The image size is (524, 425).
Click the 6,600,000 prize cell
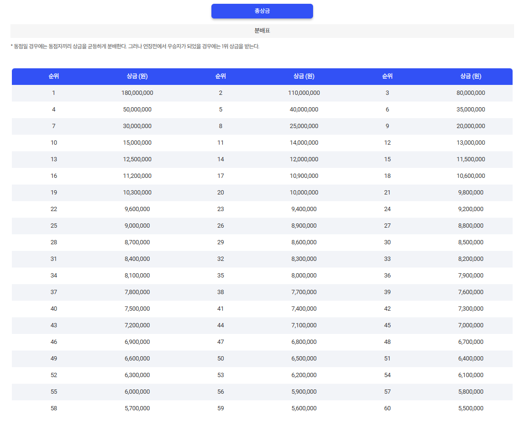click(x=137, y=359)
